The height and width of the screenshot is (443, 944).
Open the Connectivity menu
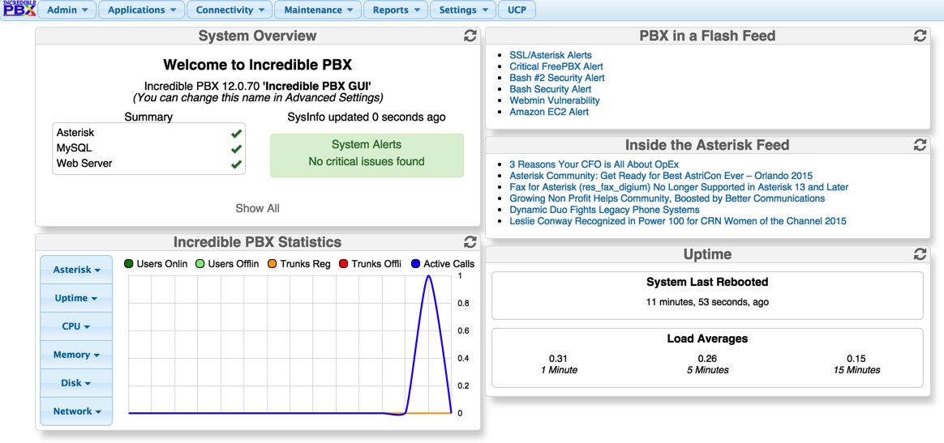pyautogui.click(x=230, y=10)
